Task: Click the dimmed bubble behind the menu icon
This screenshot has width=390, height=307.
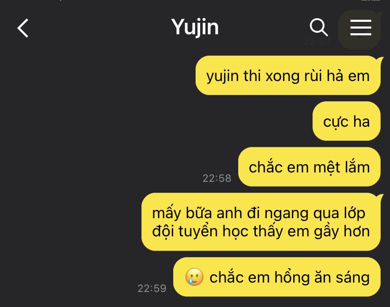Action: pos(360,29)
